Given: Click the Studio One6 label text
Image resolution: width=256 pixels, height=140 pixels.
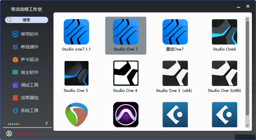Looking at the screenshot, I should [x=224, y=49].
